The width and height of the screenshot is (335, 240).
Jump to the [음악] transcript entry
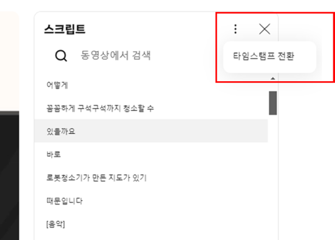(x=56, y=224)
